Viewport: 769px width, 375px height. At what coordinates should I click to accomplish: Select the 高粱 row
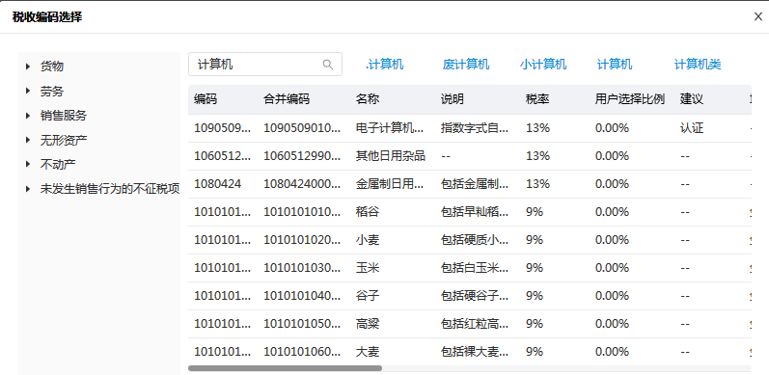click(469, 324)
